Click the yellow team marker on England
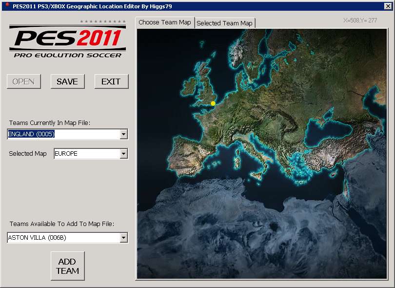Image resolution: width=395 pixels, height=288 pixels. tap(213, 103)
